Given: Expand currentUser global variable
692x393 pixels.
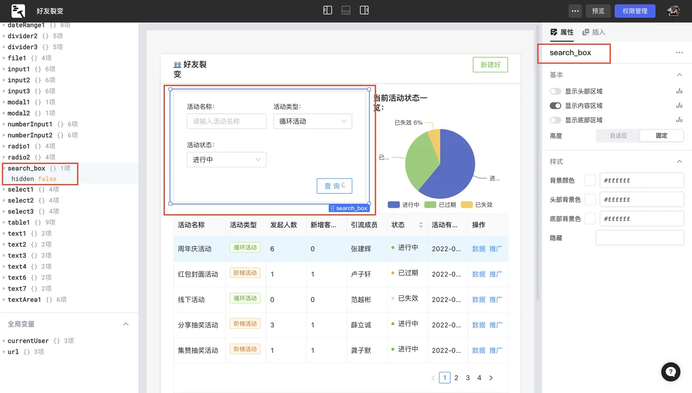Looking at the screenshot, I should 4,341.
